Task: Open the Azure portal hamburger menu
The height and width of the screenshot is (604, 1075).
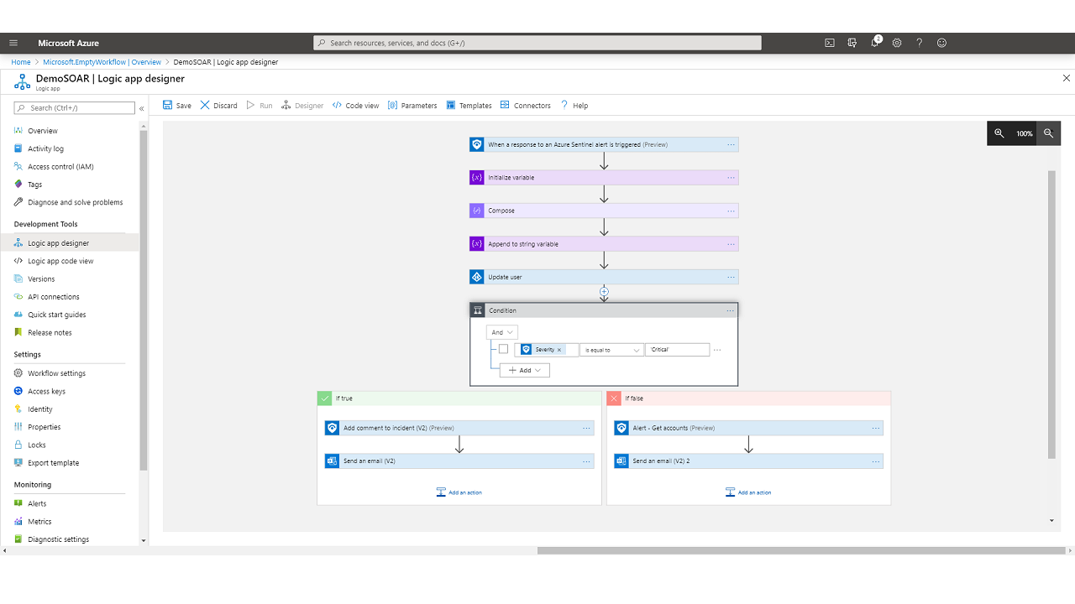Action: tap(13, 43)
